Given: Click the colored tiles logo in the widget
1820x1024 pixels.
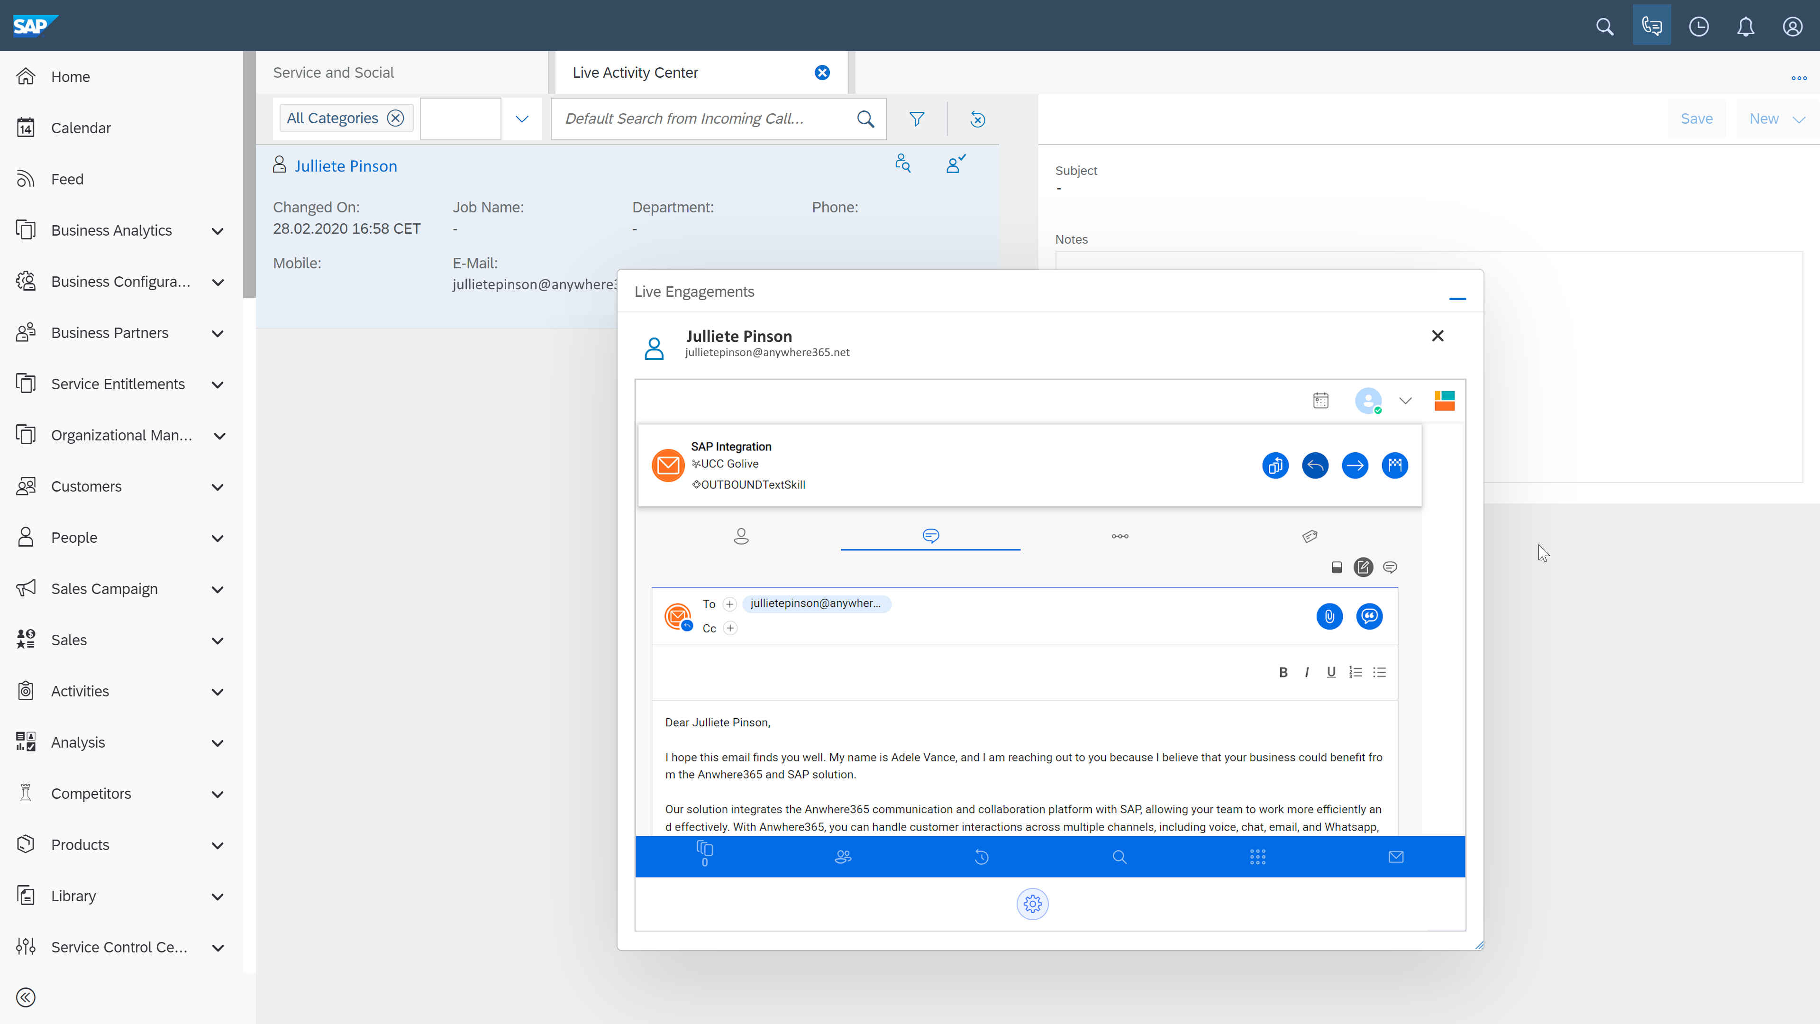Looking at the screenshot, I should [x=1444, y=401].
